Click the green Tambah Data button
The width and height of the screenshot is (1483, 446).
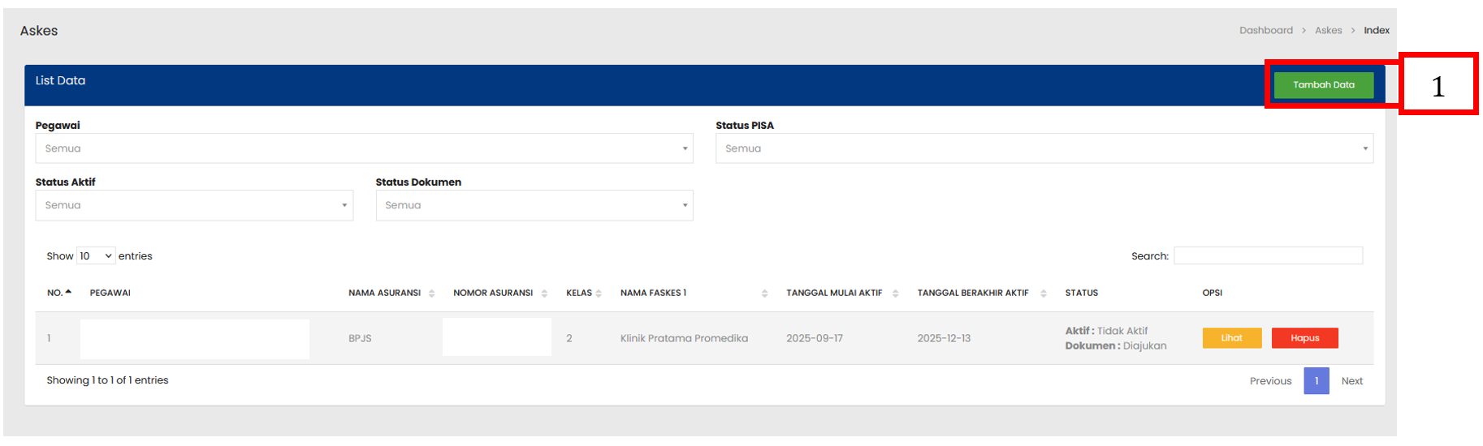(1323, 85)
